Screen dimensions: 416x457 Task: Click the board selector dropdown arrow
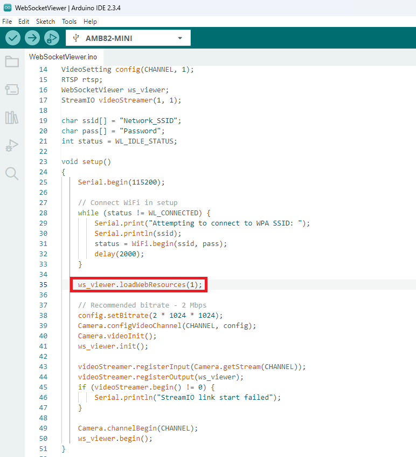(x=180, y=38)
